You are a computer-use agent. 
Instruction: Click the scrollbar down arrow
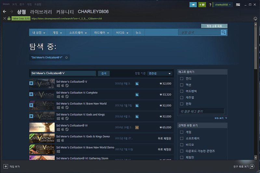[x=255, y=158]
